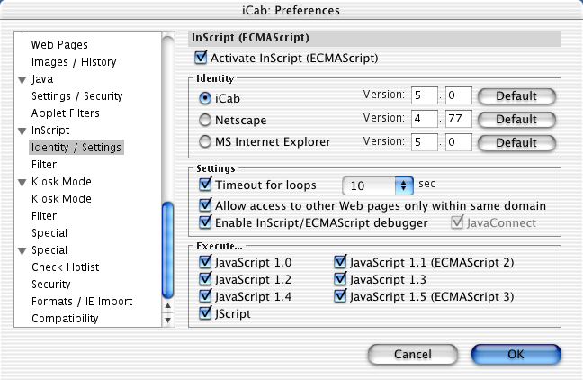Click Netscape minor version field showing 77
The image size is (583, 380).
(459, 119)
